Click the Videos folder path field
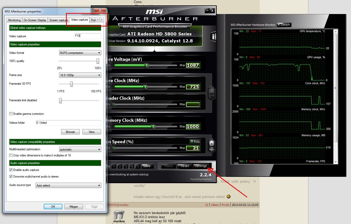This screenshot has width=351, height=224. (x=68, y=123)
